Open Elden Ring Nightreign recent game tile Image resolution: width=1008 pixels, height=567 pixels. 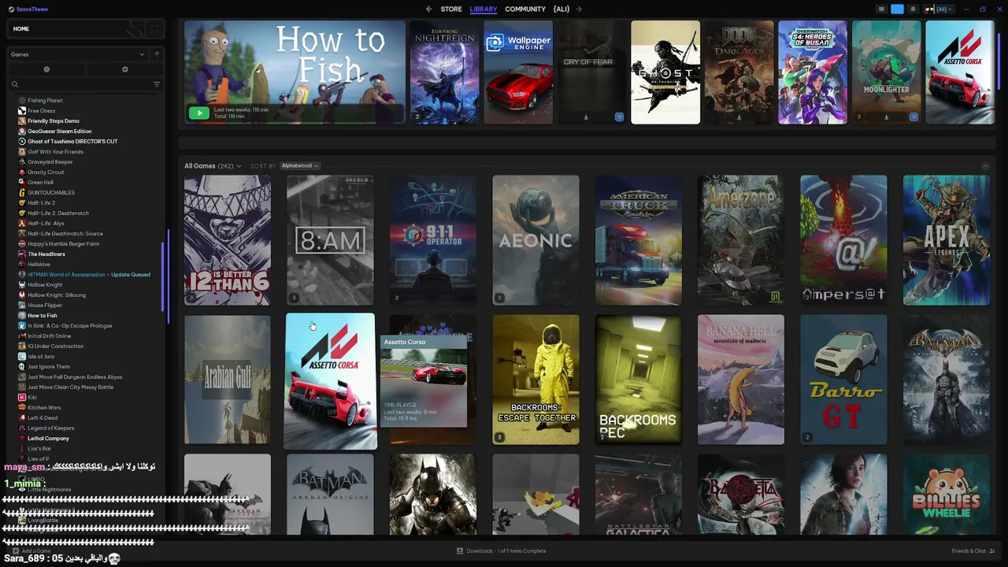pos(444,72)
